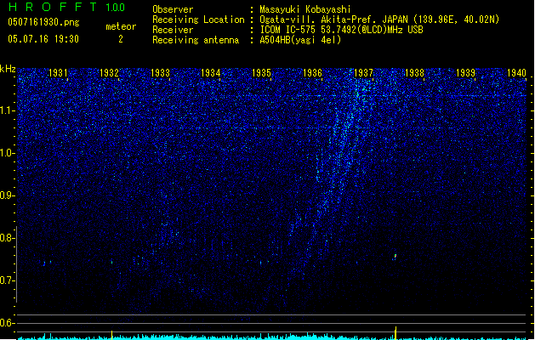The image size is (535, 340).
Task: Click the 1939 time marker
Action: pos(465,73)
